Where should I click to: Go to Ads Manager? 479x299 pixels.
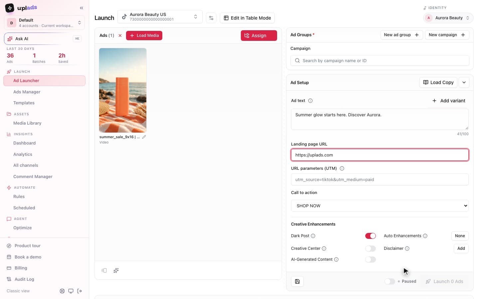[27, 92]
